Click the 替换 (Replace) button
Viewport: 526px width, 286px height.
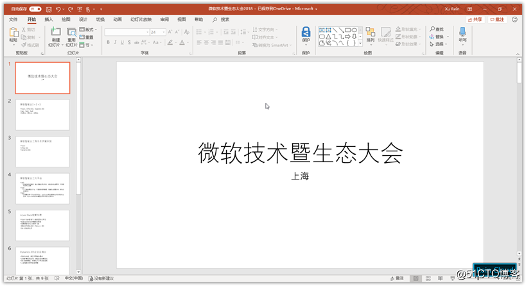coord(437,37)
